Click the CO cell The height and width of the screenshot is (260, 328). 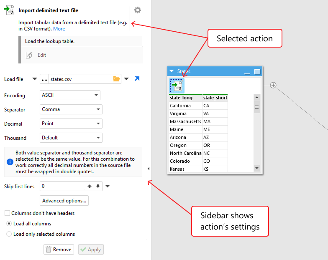[215, 161]
